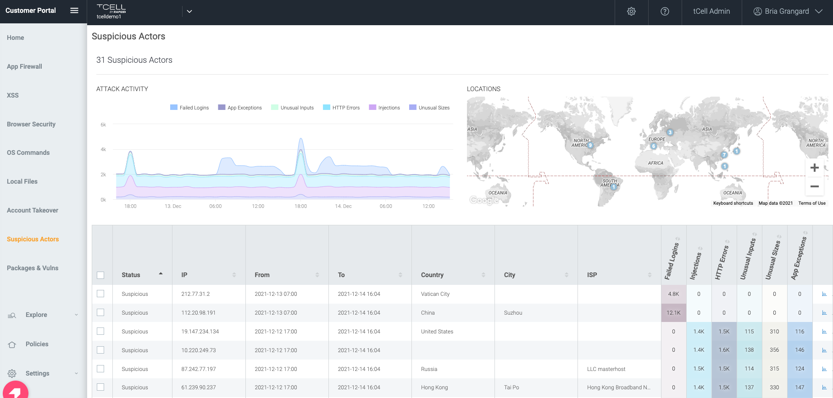This screenshot has width=833, height=398.
Task: Toggle the Failed Logins legend color swatch
Action: 174,108
